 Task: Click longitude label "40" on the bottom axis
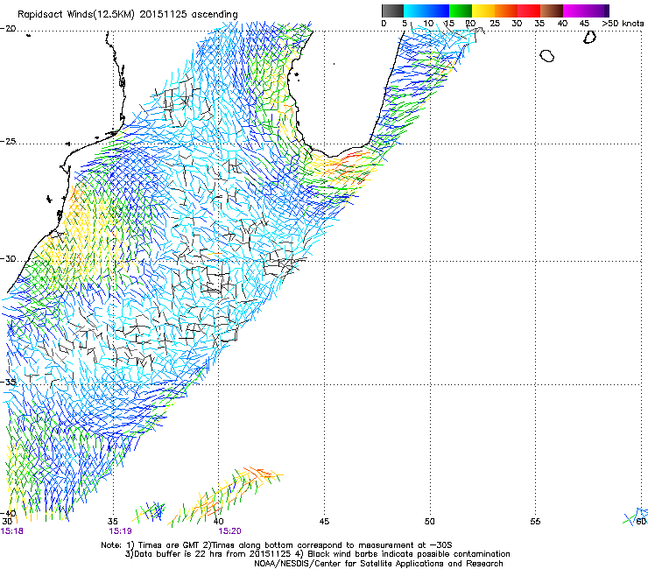pyautogui.click(x=218, y=522)
